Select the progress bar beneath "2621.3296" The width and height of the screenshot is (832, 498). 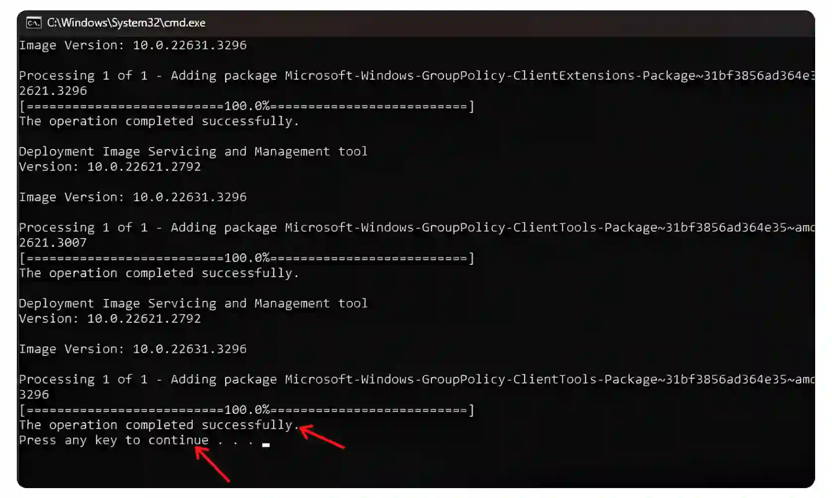click(x=247, y=106)
